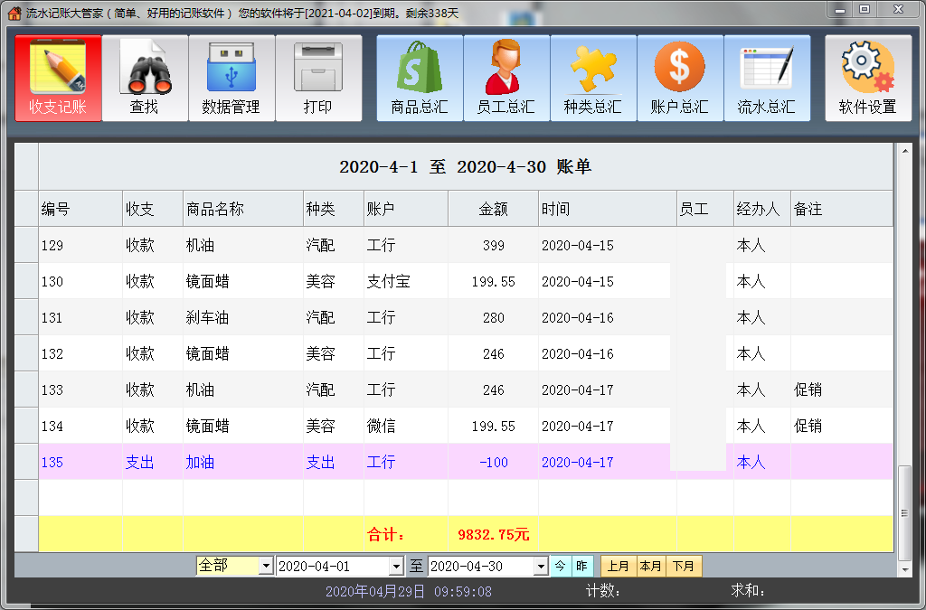The height and width of the screenshot is (610, 926).
Task: Click the table's vertical scrollbar down arrow
Action: (904, 569)
